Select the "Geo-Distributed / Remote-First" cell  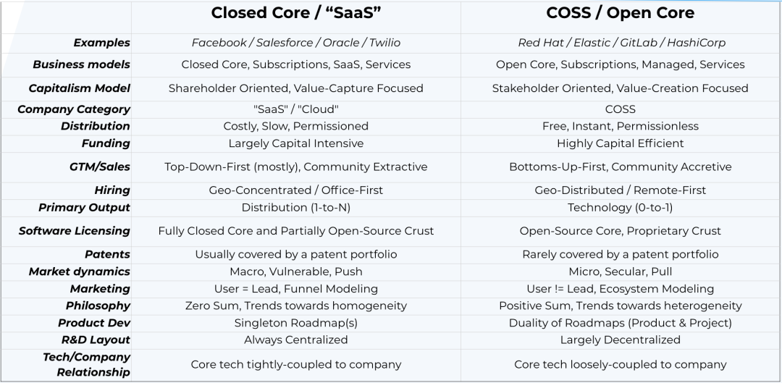(x=621, y=190)
